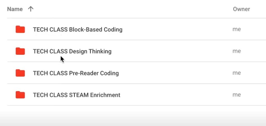Viewport: 266px width, 126px height.
Task: Click owner "me" in Block-Based Coding row
Action: tap(236, 29)
